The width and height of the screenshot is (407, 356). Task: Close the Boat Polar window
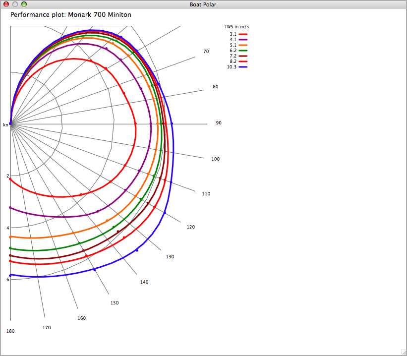coord(6,4)
